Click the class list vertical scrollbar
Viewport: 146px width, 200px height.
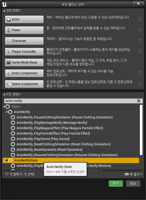click(141, 130)
